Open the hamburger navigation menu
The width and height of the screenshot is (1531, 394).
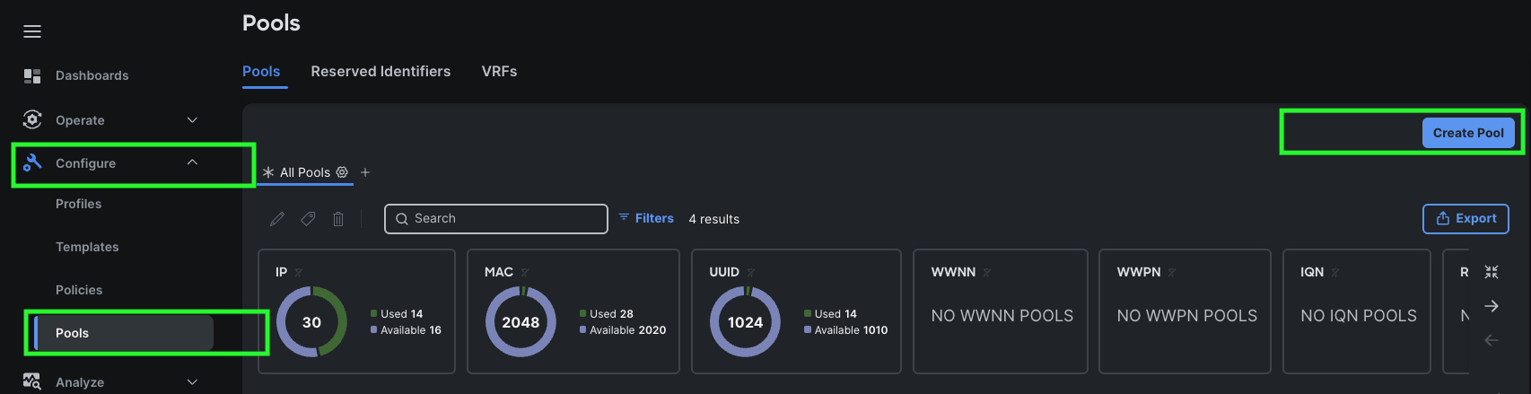pyautogui.click(x=32, y=31)
